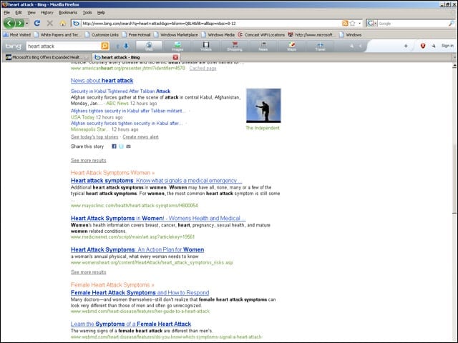Open the History menu

[x=47, y=13]
